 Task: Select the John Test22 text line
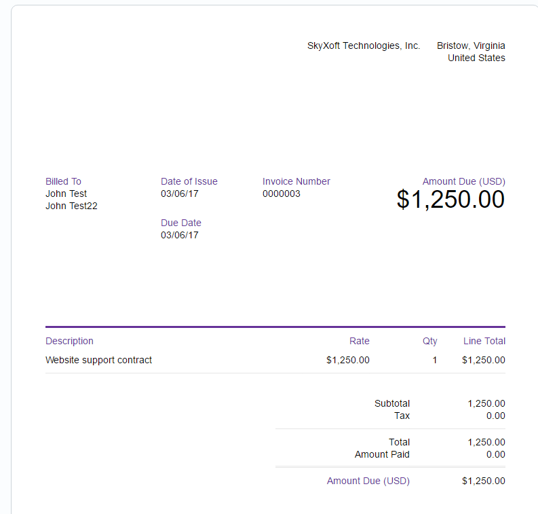click(71, 206)
